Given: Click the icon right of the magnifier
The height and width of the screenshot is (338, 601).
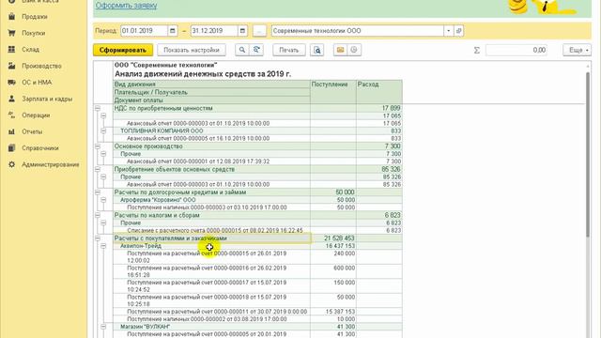Looking at the screenshot, I should point(256,50).
